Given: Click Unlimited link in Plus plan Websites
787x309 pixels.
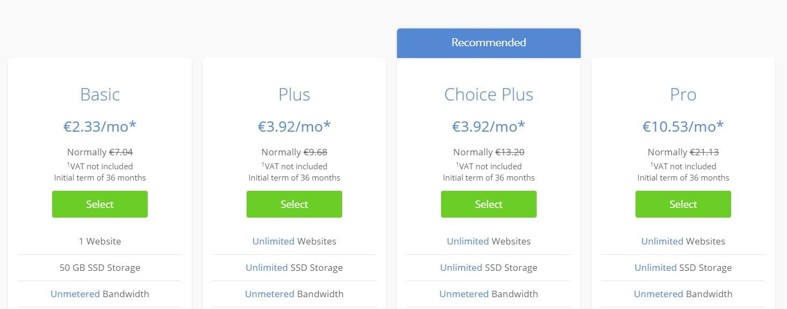Looking at the screenshot, I should coord(273,241).
